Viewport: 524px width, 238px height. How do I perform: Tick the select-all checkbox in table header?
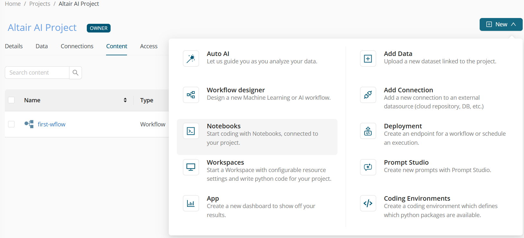11,100
